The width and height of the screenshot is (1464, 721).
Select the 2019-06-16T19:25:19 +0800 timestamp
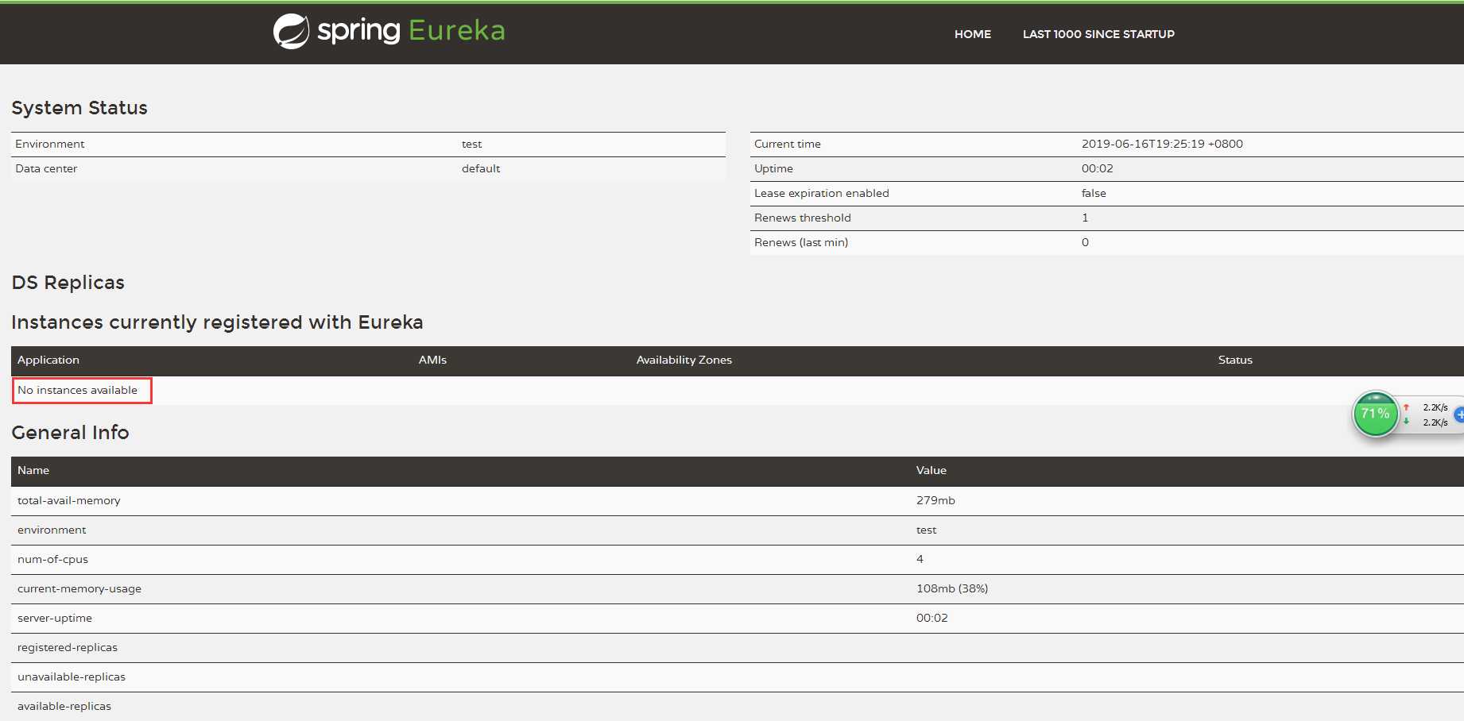tap(1162, 144)
